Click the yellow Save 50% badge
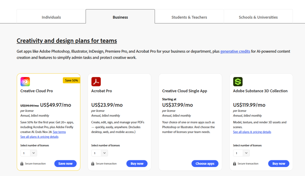 tap(71, 80)
